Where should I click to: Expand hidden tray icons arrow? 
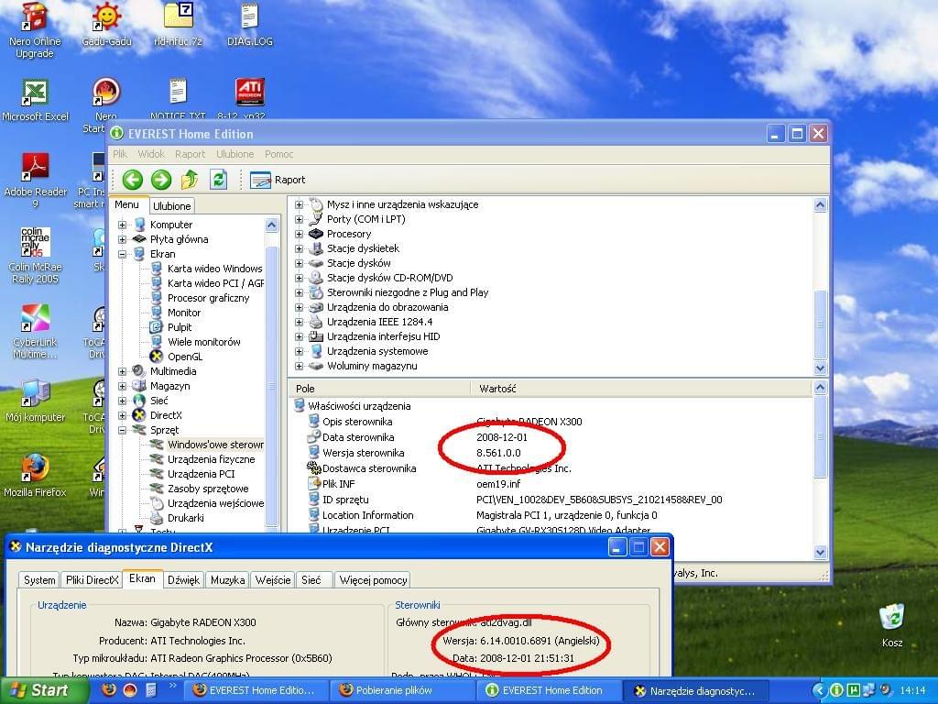[818, 691]
